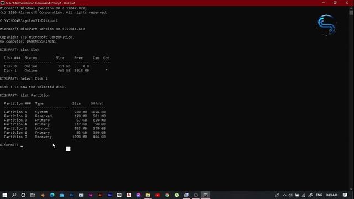This screenshot has width=354, height=199.
Task: Click the 'C:\WINDOWS\system32>Diskpart' line
Action: coord(29,20)
